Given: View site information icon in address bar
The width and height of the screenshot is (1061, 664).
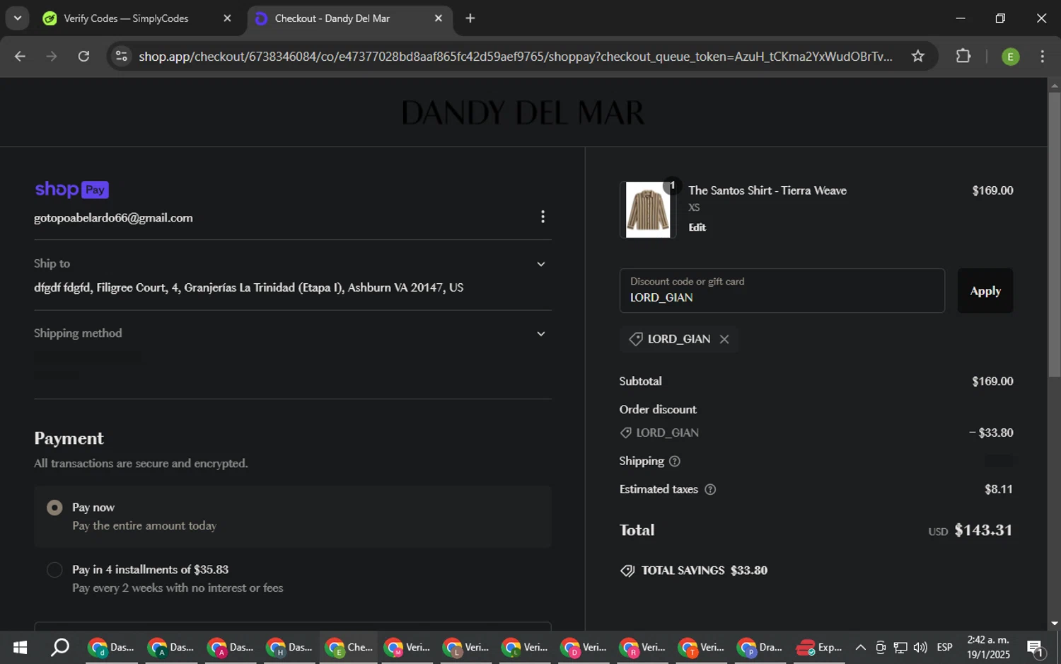Looking at the screenshot, I should 122,56.
